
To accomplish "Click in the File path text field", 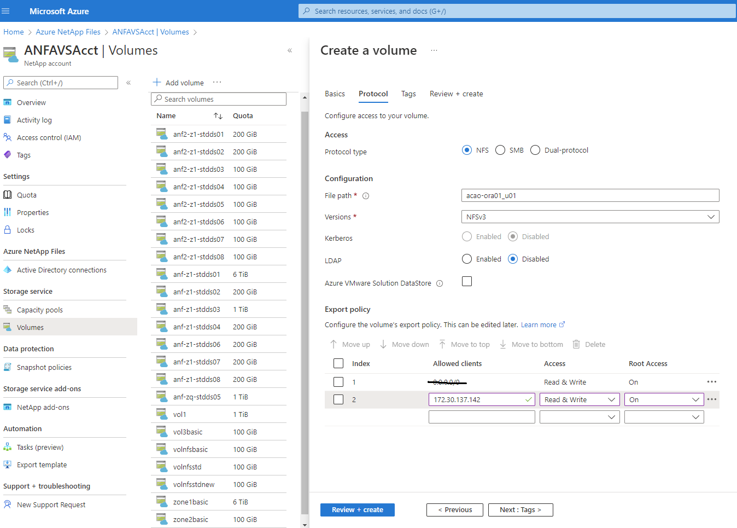I will (x=590, y=196).
